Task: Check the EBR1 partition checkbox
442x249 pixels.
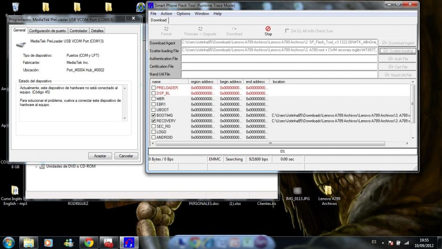Action: 153,104
